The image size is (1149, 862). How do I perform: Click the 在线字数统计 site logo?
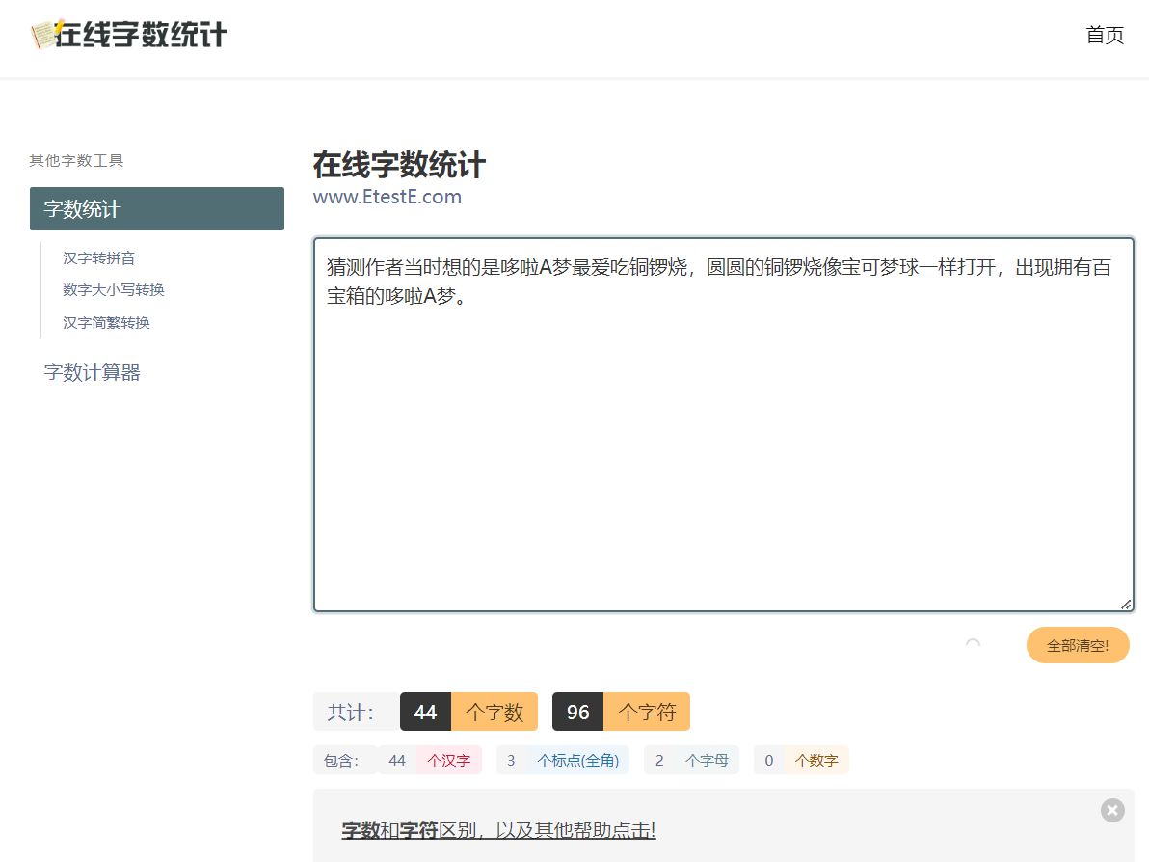click(129, 35)
